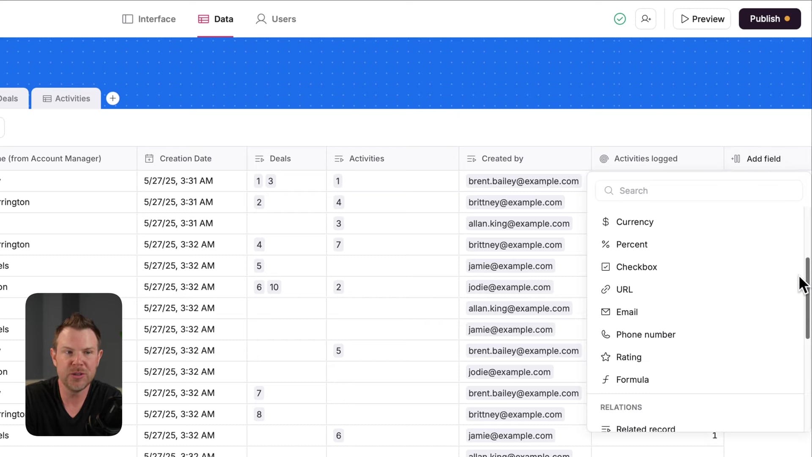Click the Preview button
This screenshot has height=457, width=812.
(x=702, y=19)
